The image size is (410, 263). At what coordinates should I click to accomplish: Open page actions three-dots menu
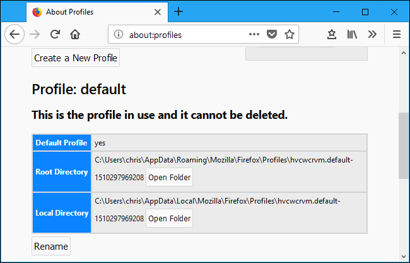[x=254, y=35]
